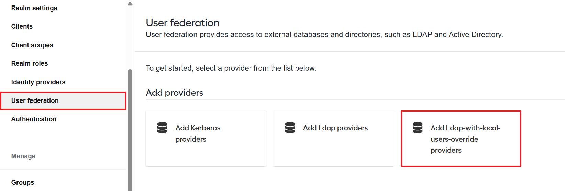
Task: Go to Clients page
Action: (x=22, y=26)
